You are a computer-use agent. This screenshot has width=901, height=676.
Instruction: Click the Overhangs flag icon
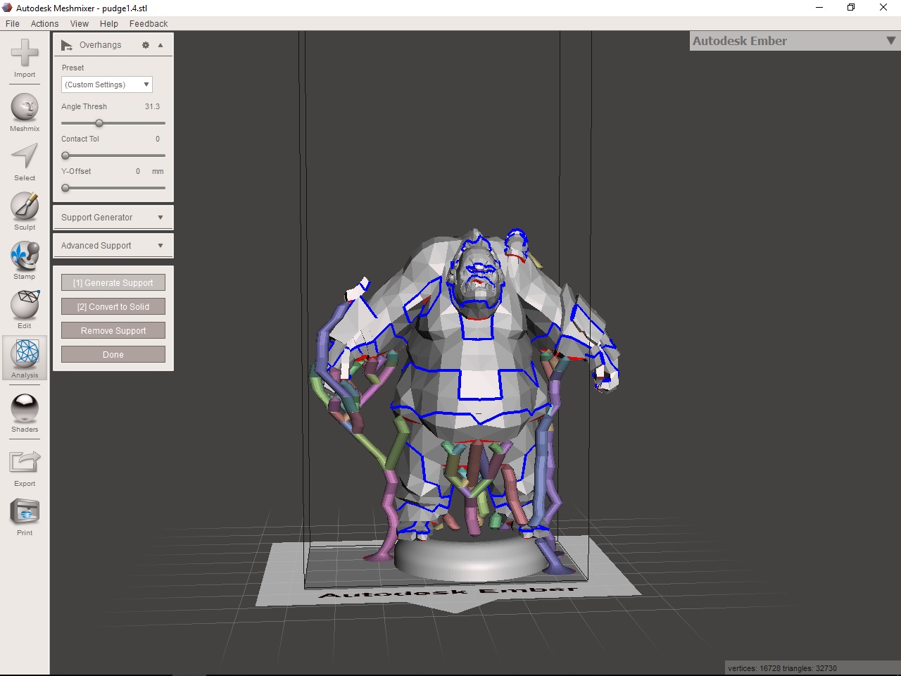[67, 45]
